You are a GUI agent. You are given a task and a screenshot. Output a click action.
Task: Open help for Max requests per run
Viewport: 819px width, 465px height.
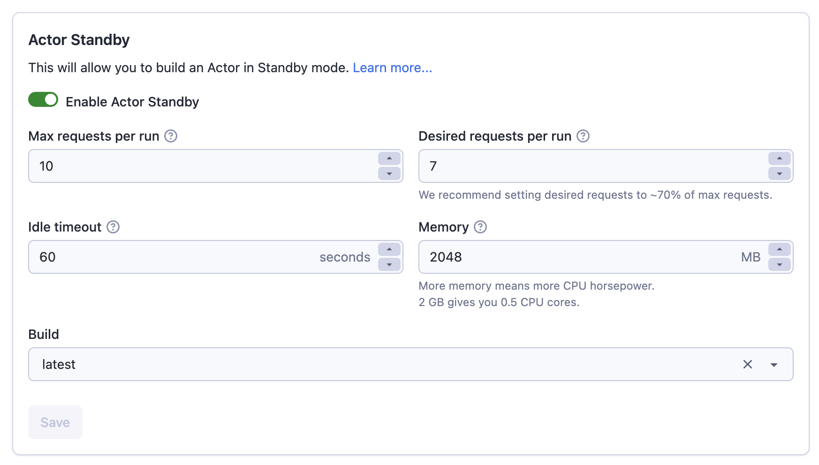(171, 136)
